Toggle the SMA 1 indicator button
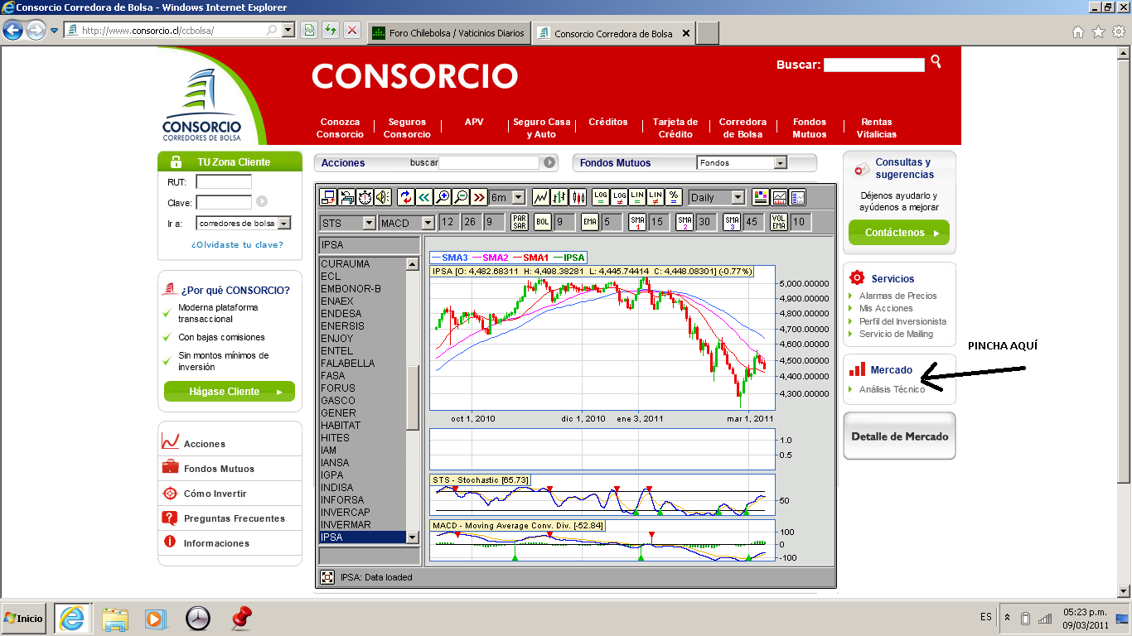This screenshot has height=636, width=1132. point(636,222)
